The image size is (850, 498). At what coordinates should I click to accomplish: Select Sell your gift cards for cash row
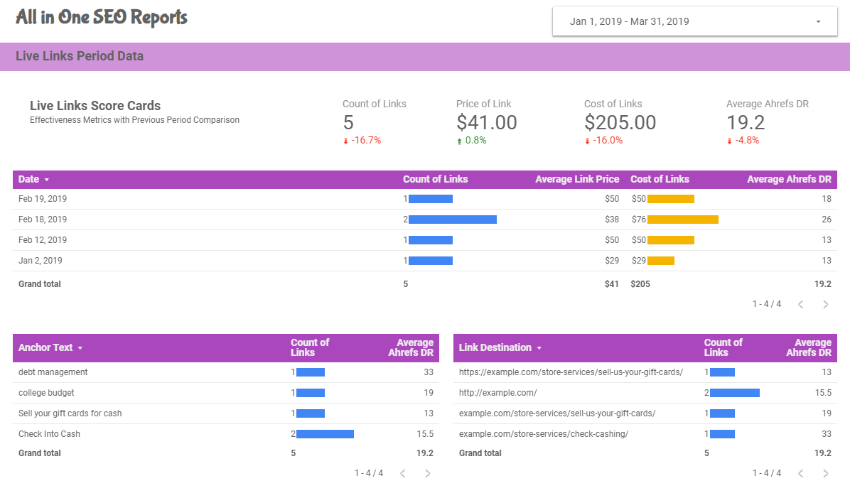point(226,413)
